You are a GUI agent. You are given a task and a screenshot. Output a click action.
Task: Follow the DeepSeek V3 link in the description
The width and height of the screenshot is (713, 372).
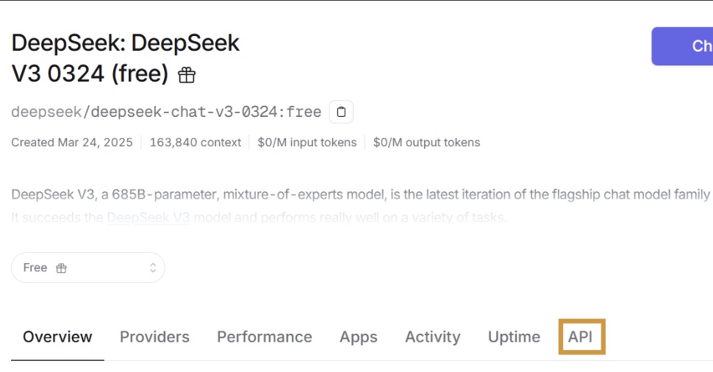tap(148, 218)
